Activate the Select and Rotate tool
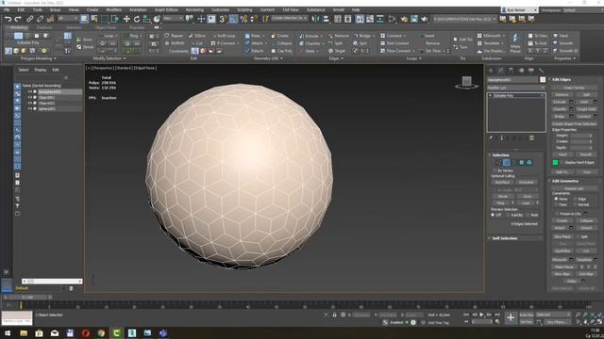Viewport: 604px width, 339px height. click(137, 19)
